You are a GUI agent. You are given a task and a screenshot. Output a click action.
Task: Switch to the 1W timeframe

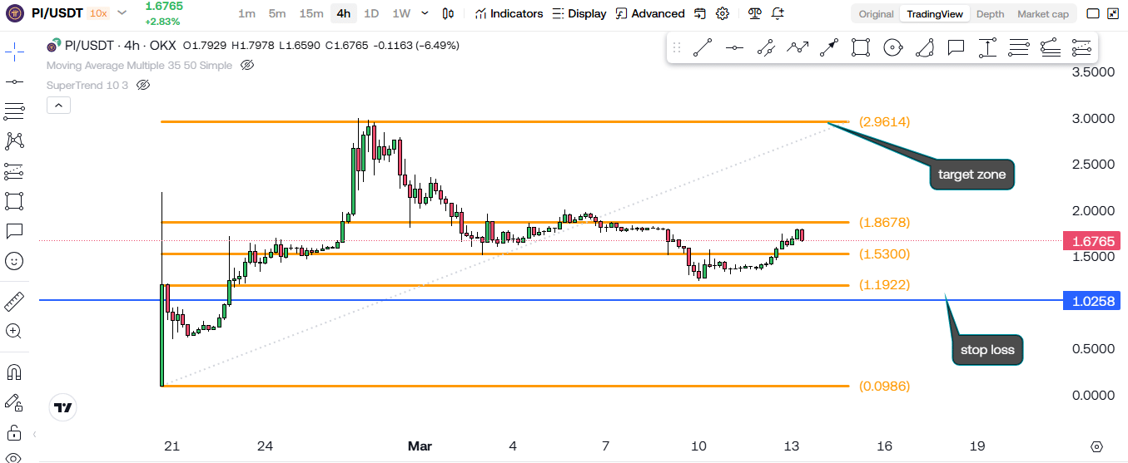coord(401,13)
